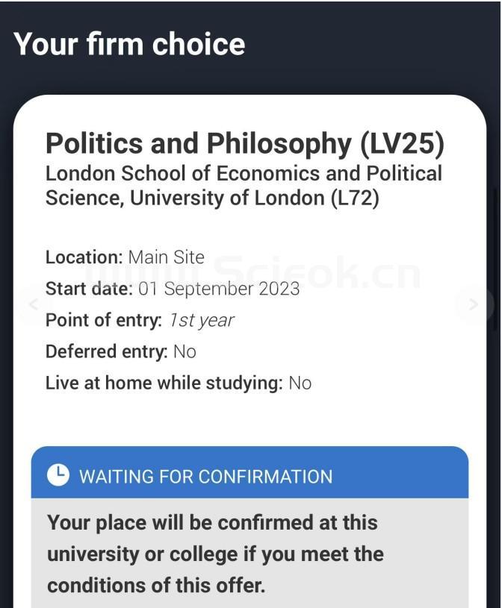Click the right carousel arrow

coord(474,304)
